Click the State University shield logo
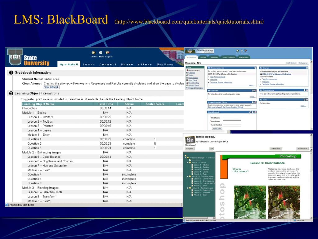The width and height of the screenshot is (318, 239). pyautogui.click(x=15, y=57)
